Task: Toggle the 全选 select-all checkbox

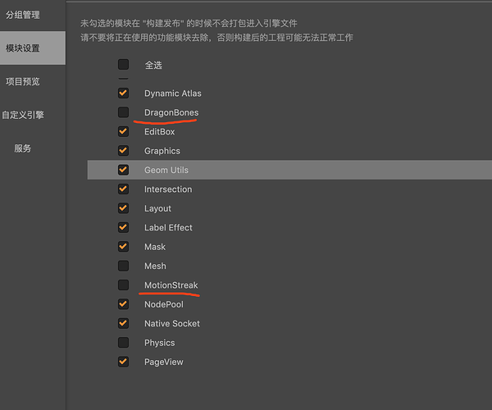Action: (123, 64)
